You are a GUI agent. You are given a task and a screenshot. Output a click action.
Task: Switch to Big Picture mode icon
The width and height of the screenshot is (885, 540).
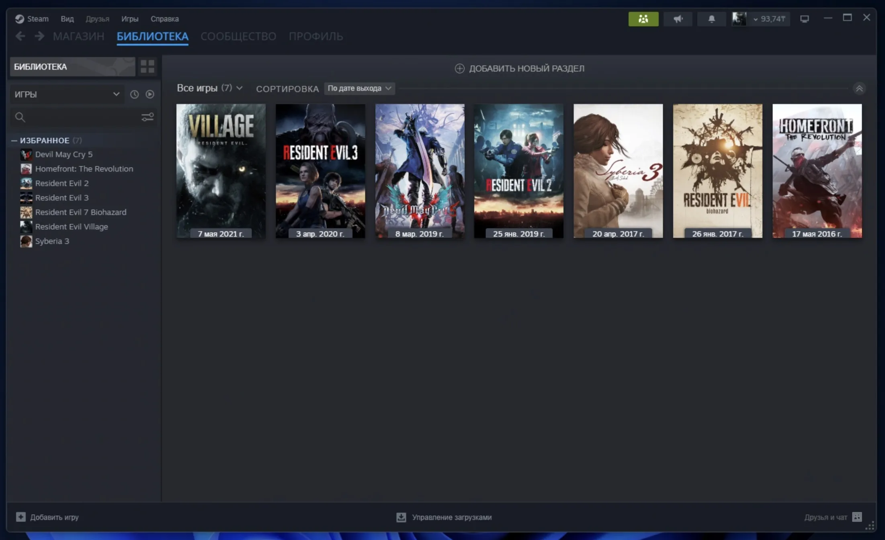point(804,19)
